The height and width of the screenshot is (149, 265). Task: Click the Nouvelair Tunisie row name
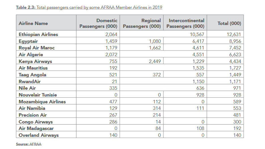pos(38,95)
